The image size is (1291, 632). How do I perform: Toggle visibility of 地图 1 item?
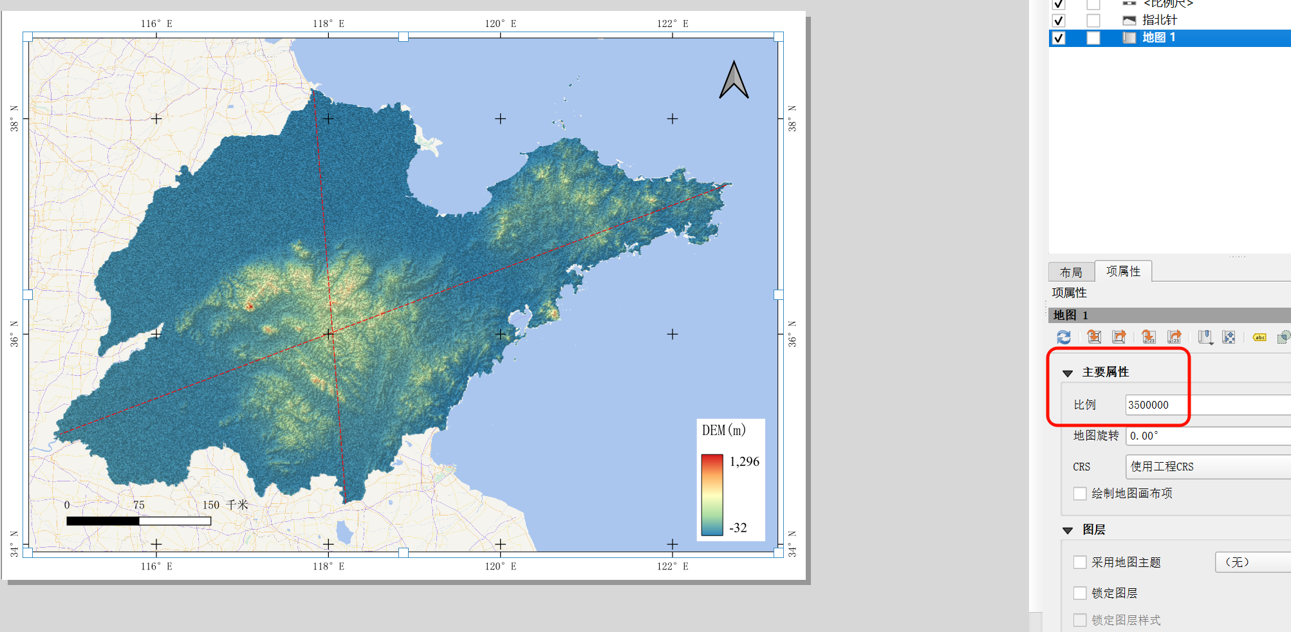tap(1059, 37)
